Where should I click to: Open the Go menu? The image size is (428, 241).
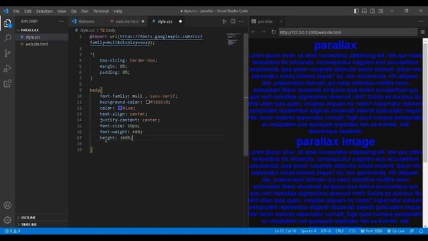74,11
